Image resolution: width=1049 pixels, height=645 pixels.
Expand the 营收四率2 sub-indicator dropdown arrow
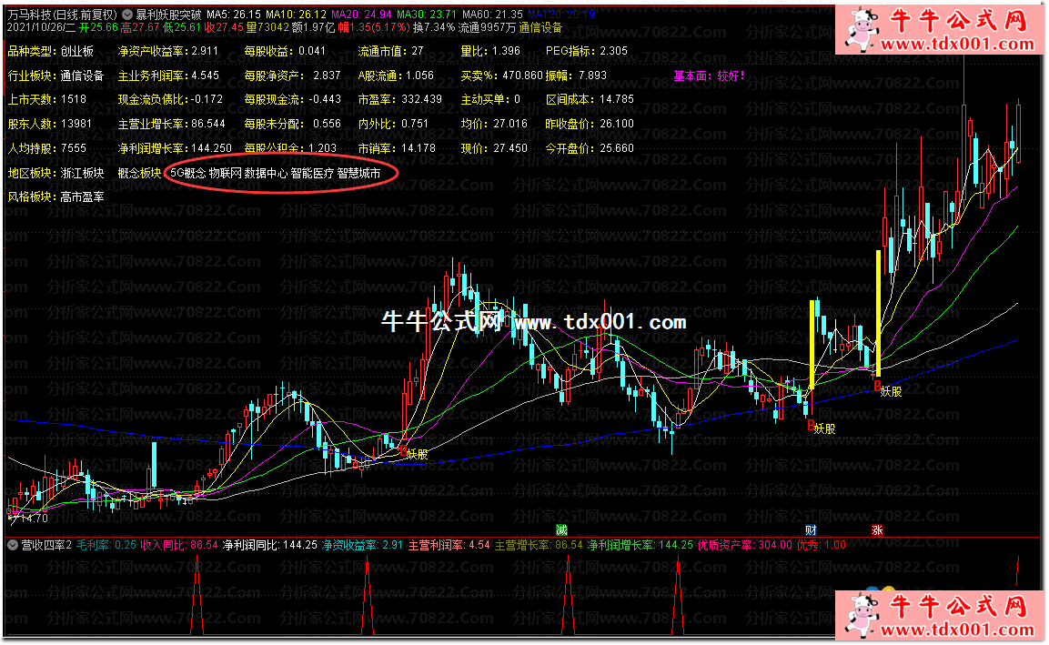click(12, 545)
